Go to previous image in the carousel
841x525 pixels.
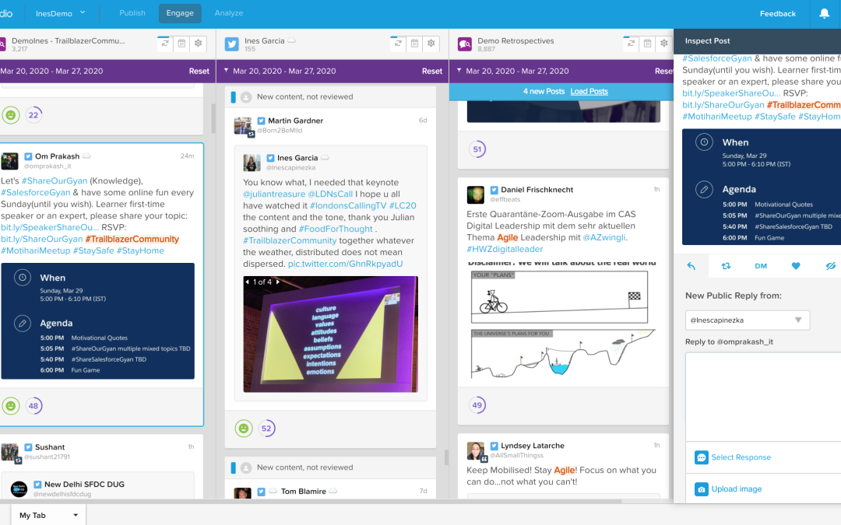pyautogui.click(x=248, y=282)
